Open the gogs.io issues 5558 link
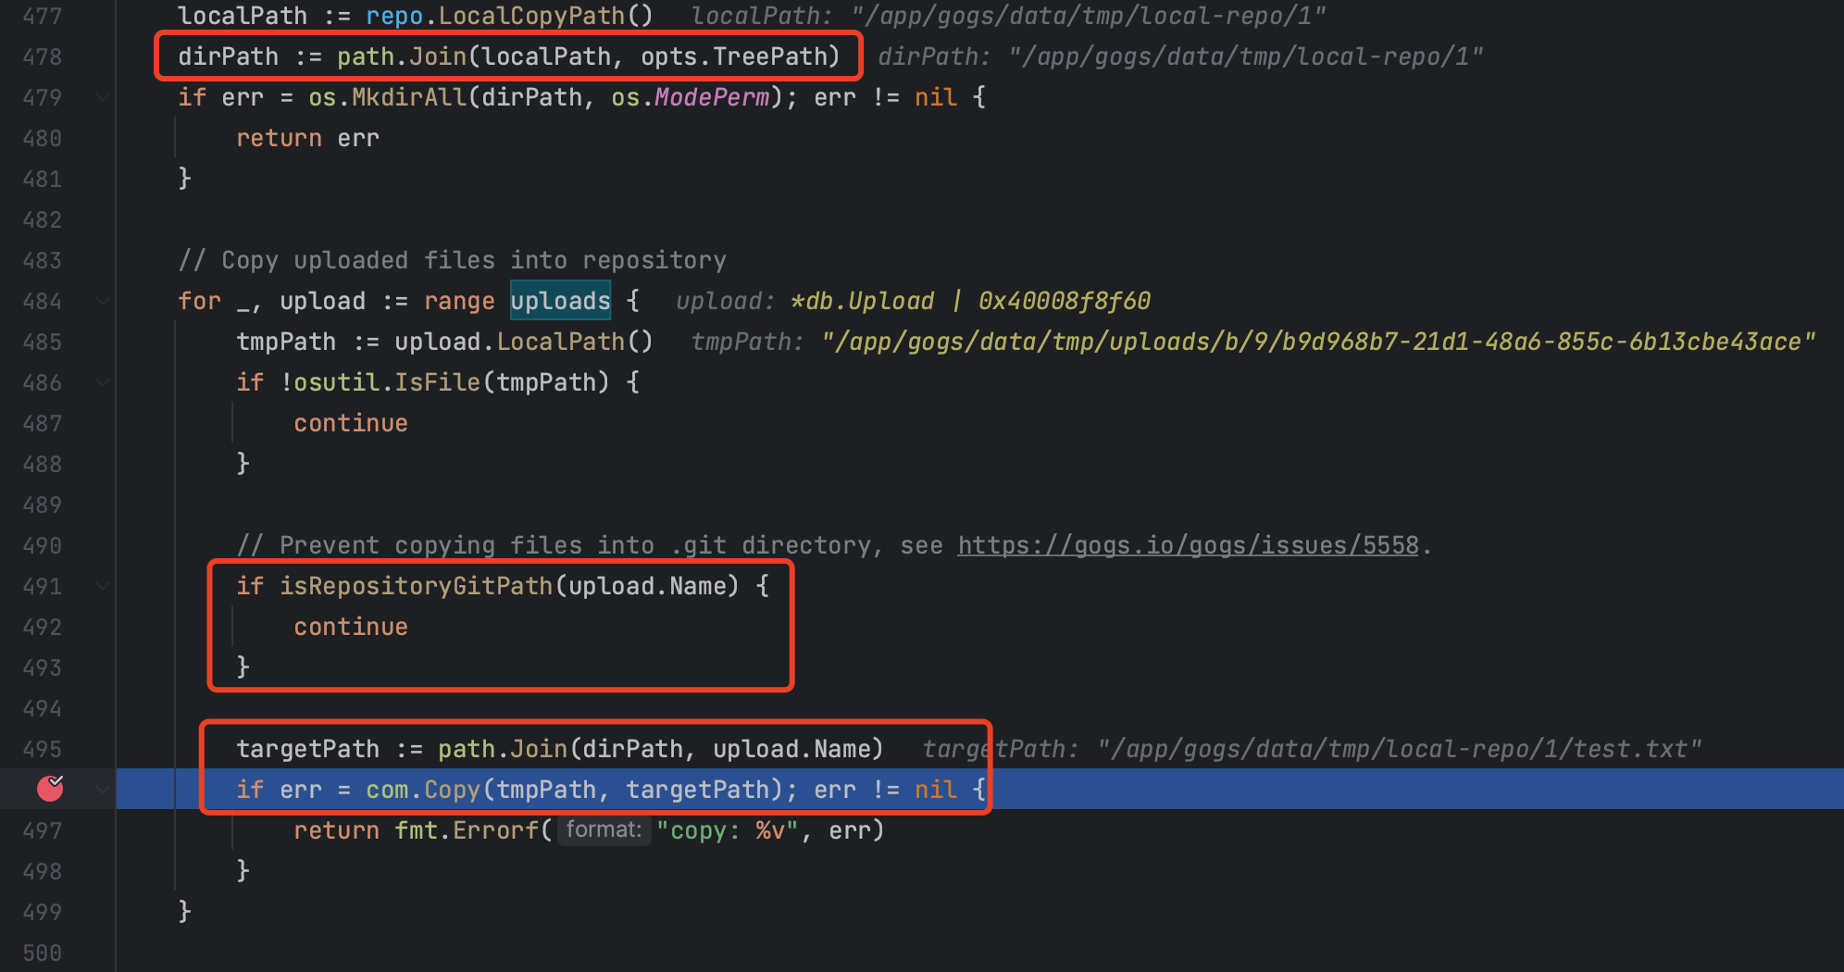The height and width of the screenshot is (972, 1844). pyautogui.click(x=1188, y=545)
